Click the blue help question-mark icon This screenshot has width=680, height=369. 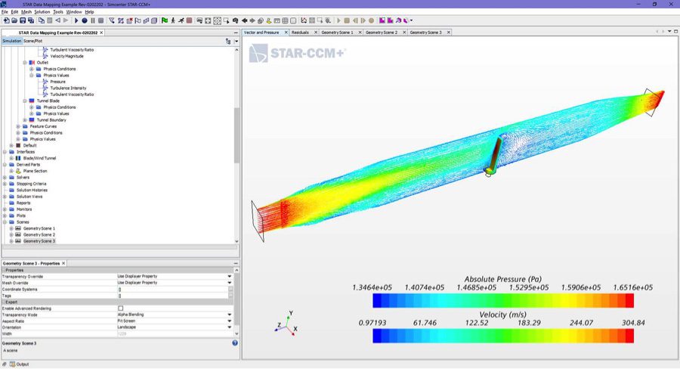(x=235, y=343)
